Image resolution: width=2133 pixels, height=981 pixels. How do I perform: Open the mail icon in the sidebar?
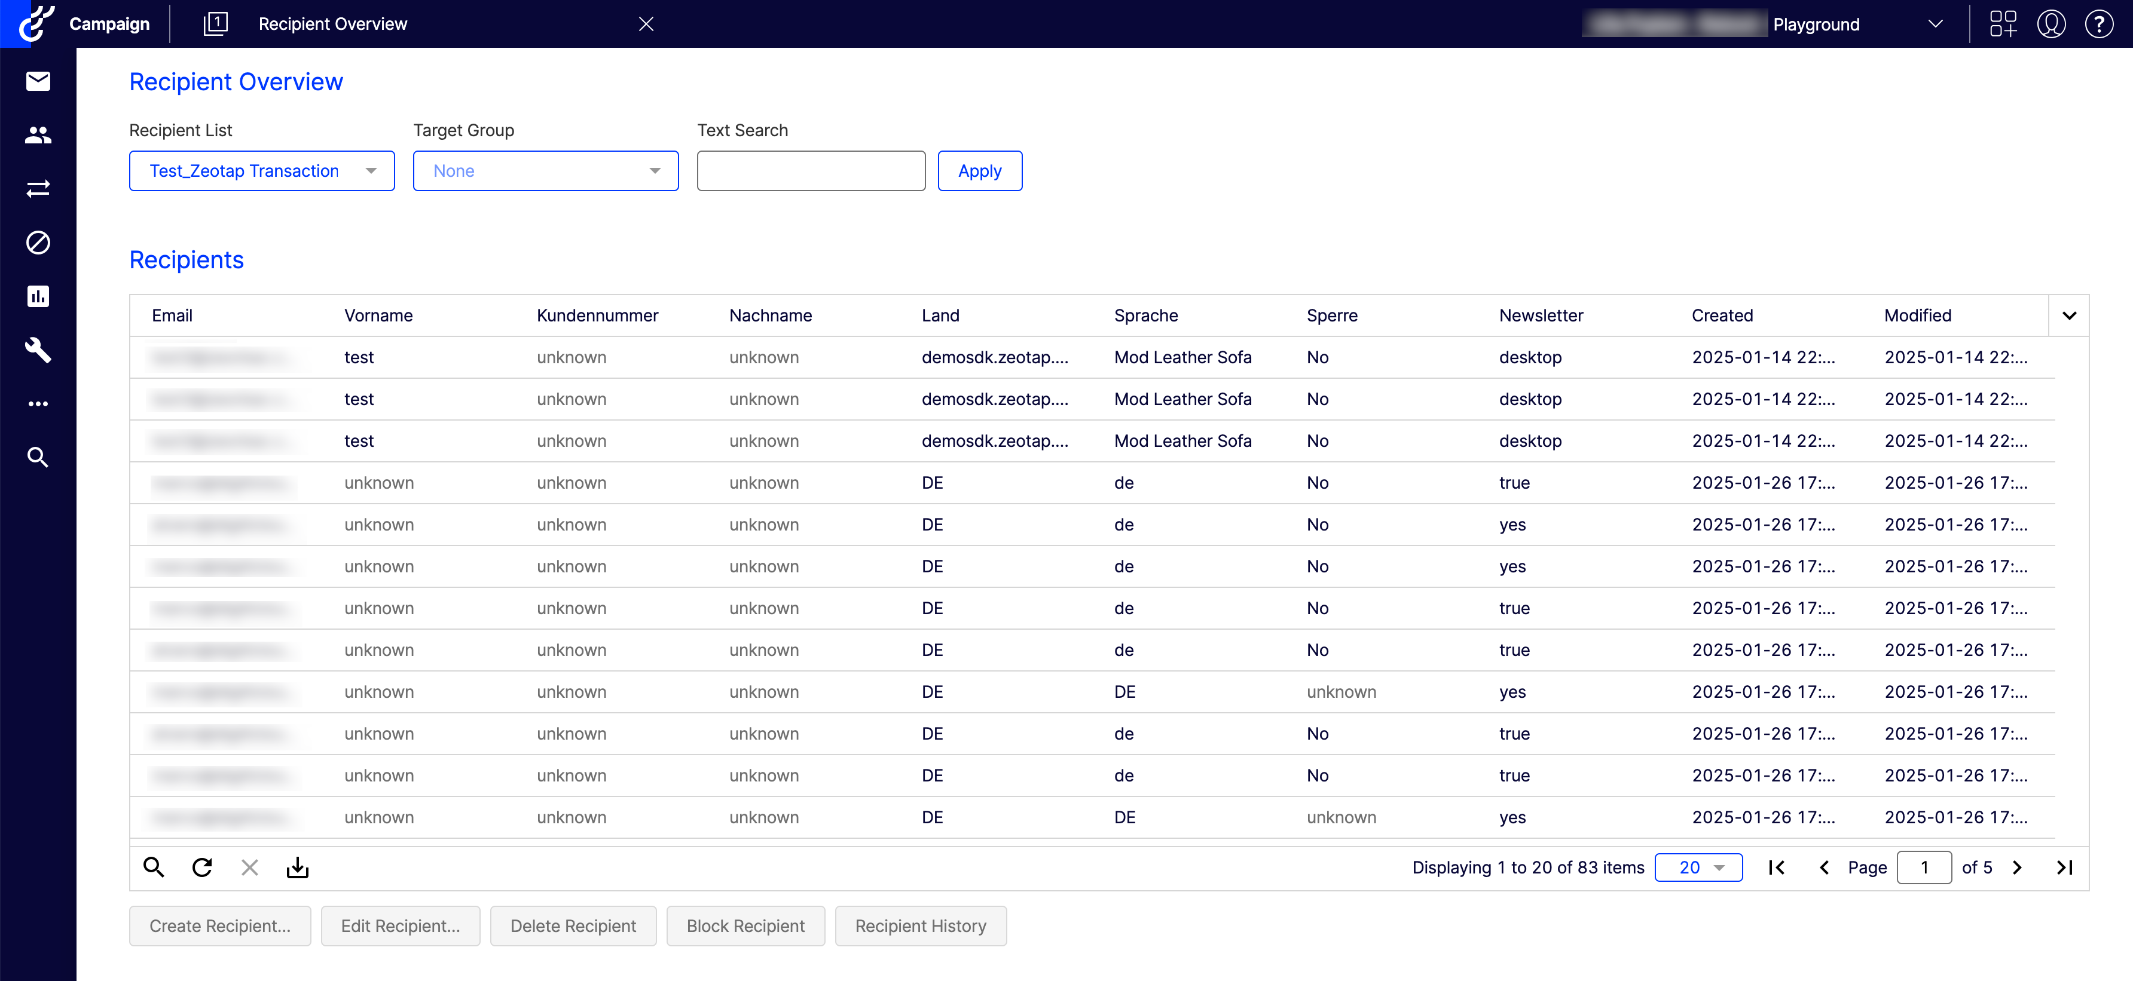(x=38, y=81)
